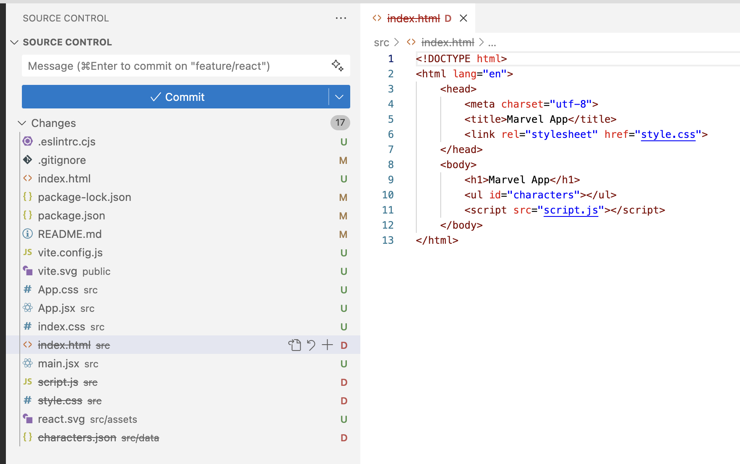
Task: Click line number 1 in editor
Action: click(391, 59)
